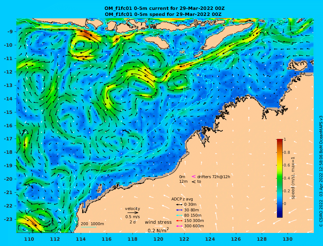Click the colorbar tick label '0.4'
This screenshot has height=246, width=323.
[x=287, y=178]
